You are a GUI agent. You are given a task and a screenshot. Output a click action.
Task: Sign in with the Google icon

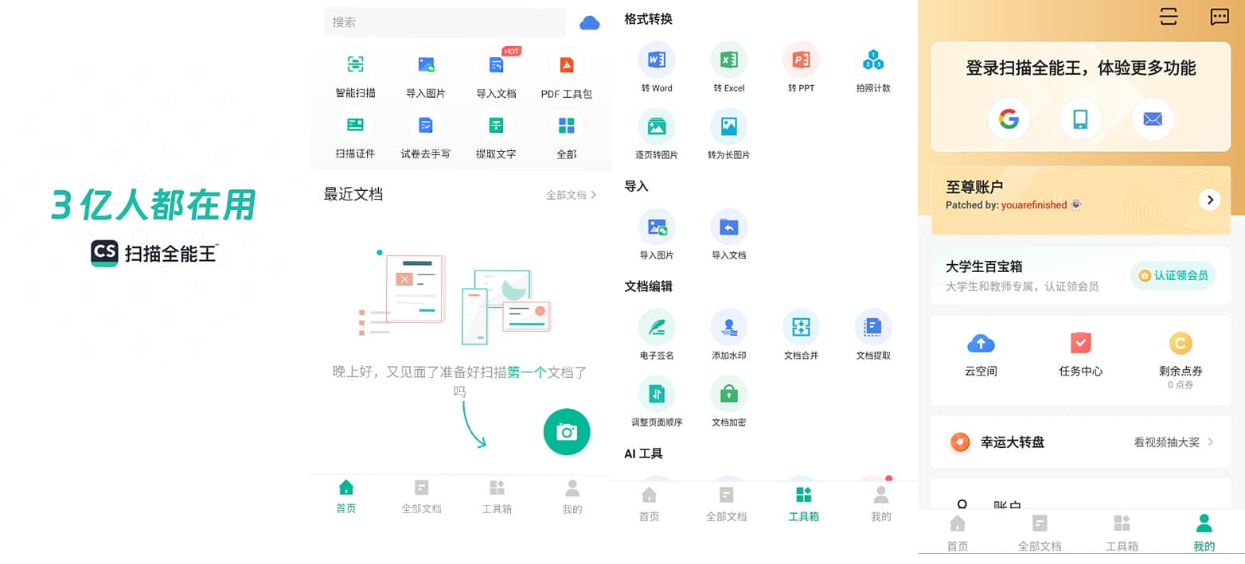[1009, 119]
